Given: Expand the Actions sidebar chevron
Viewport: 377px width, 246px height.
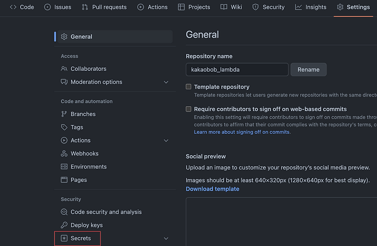Looking at the screenshot, I should tap(166, 140).
